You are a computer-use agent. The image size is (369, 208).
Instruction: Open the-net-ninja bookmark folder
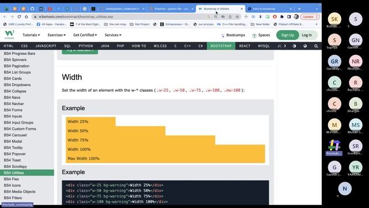click(x=115, y=24)
